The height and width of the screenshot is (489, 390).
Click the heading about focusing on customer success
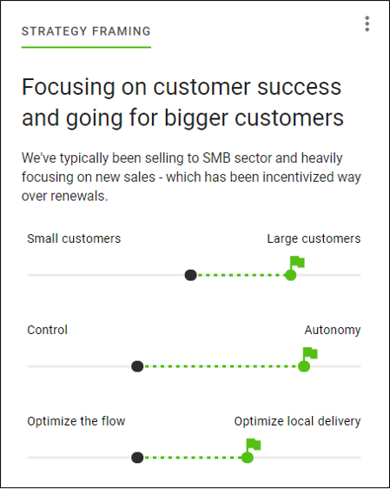182,103
